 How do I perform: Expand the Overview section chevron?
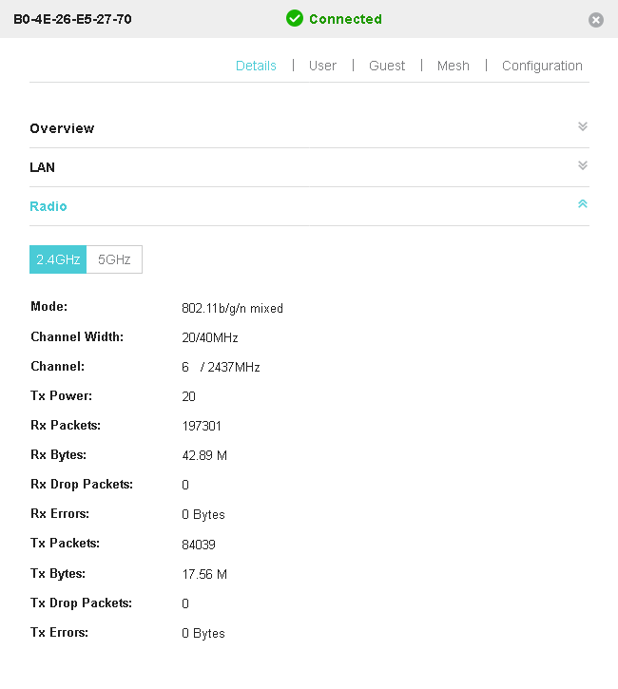click(x=583, y=126)
